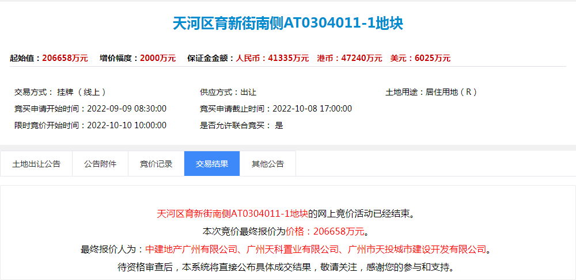Click the starting value 206658万元
Image resolution: width=576 pixels, height=280 pixels.
(x=65, y=58)
